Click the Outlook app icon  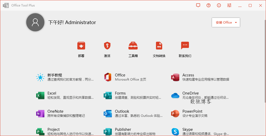pyautogui.click(x=108, y=113)
